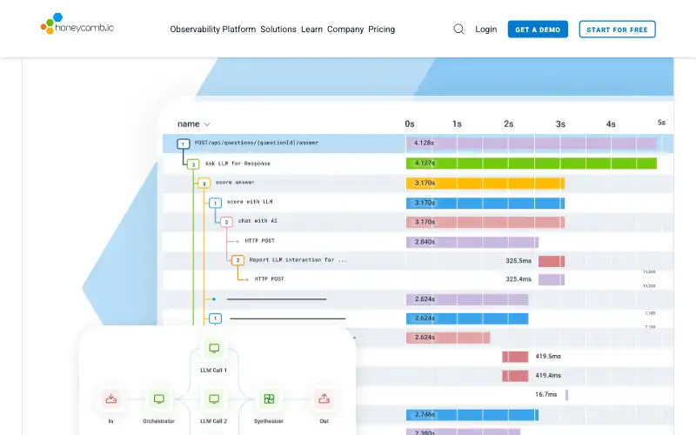Select the score answer span name
Screen dimensions: 696x435
(x=235, y=183)
